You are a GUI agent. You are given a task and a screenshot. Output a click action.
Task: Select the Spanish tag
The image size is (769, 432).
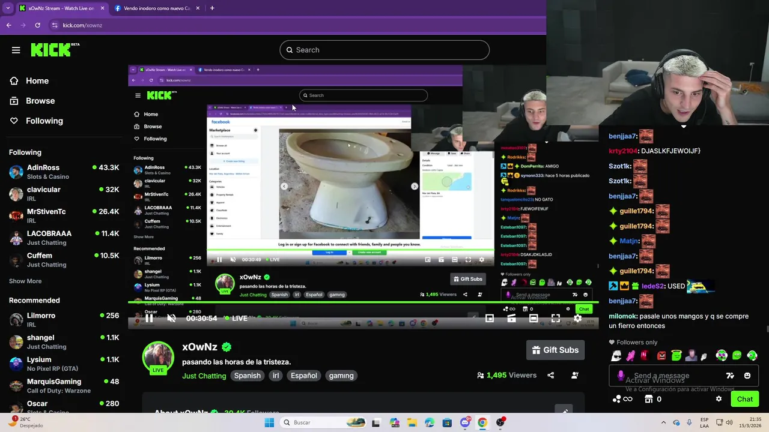[248, 376]
